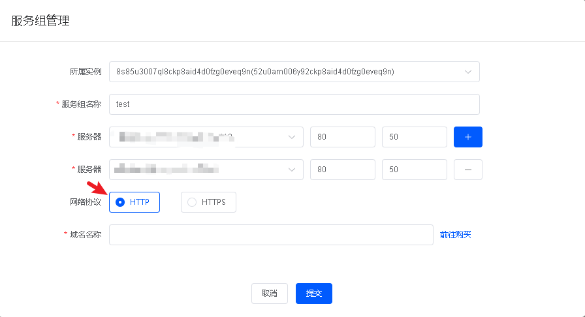Open the second 服务器 server dropdown
The image size is (585, 317).
click(x=206, y=170)
